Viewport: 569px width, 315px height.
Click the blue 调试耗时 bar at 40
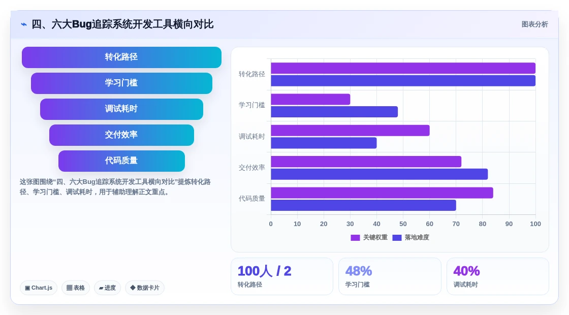[x=324, y=143]
